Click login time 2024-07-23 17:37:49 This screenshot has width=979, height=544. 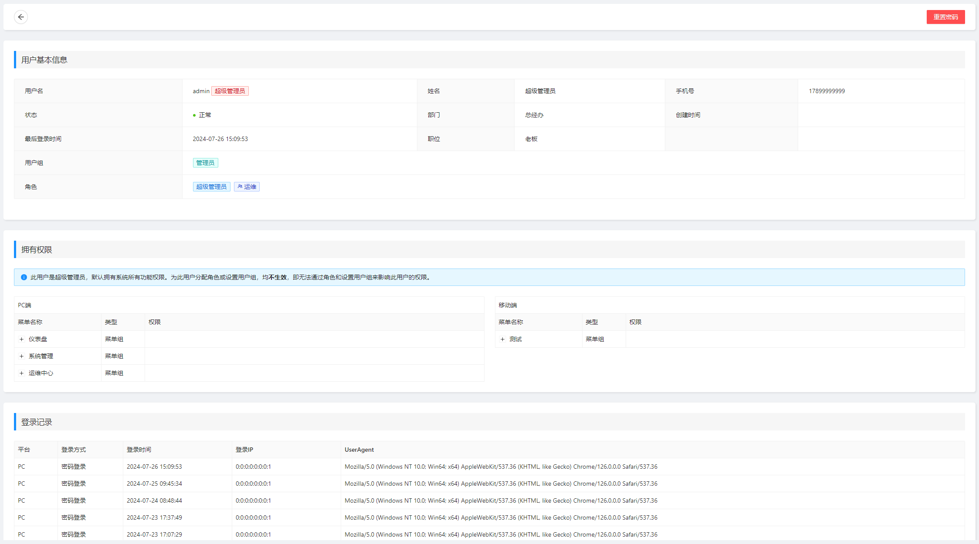tap(154, 517)
